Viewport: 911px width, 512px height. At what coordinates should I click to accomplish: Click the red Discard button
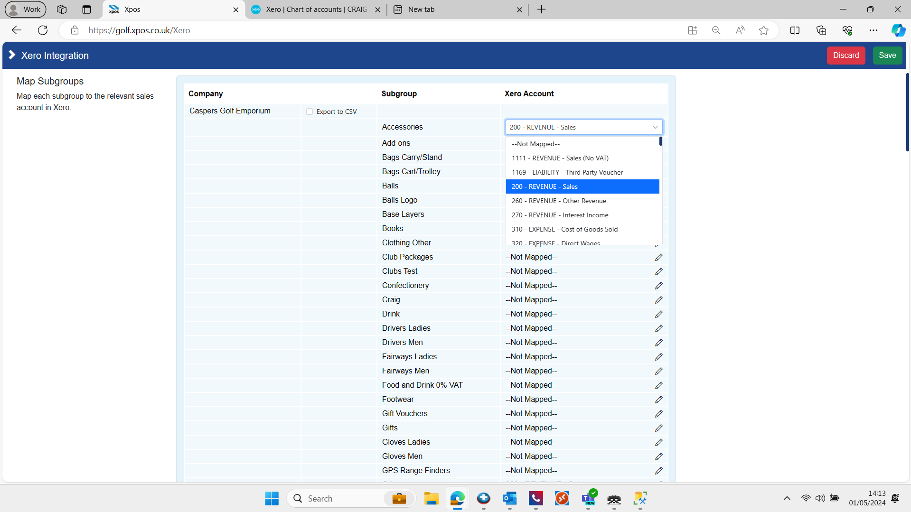[846, 56]
